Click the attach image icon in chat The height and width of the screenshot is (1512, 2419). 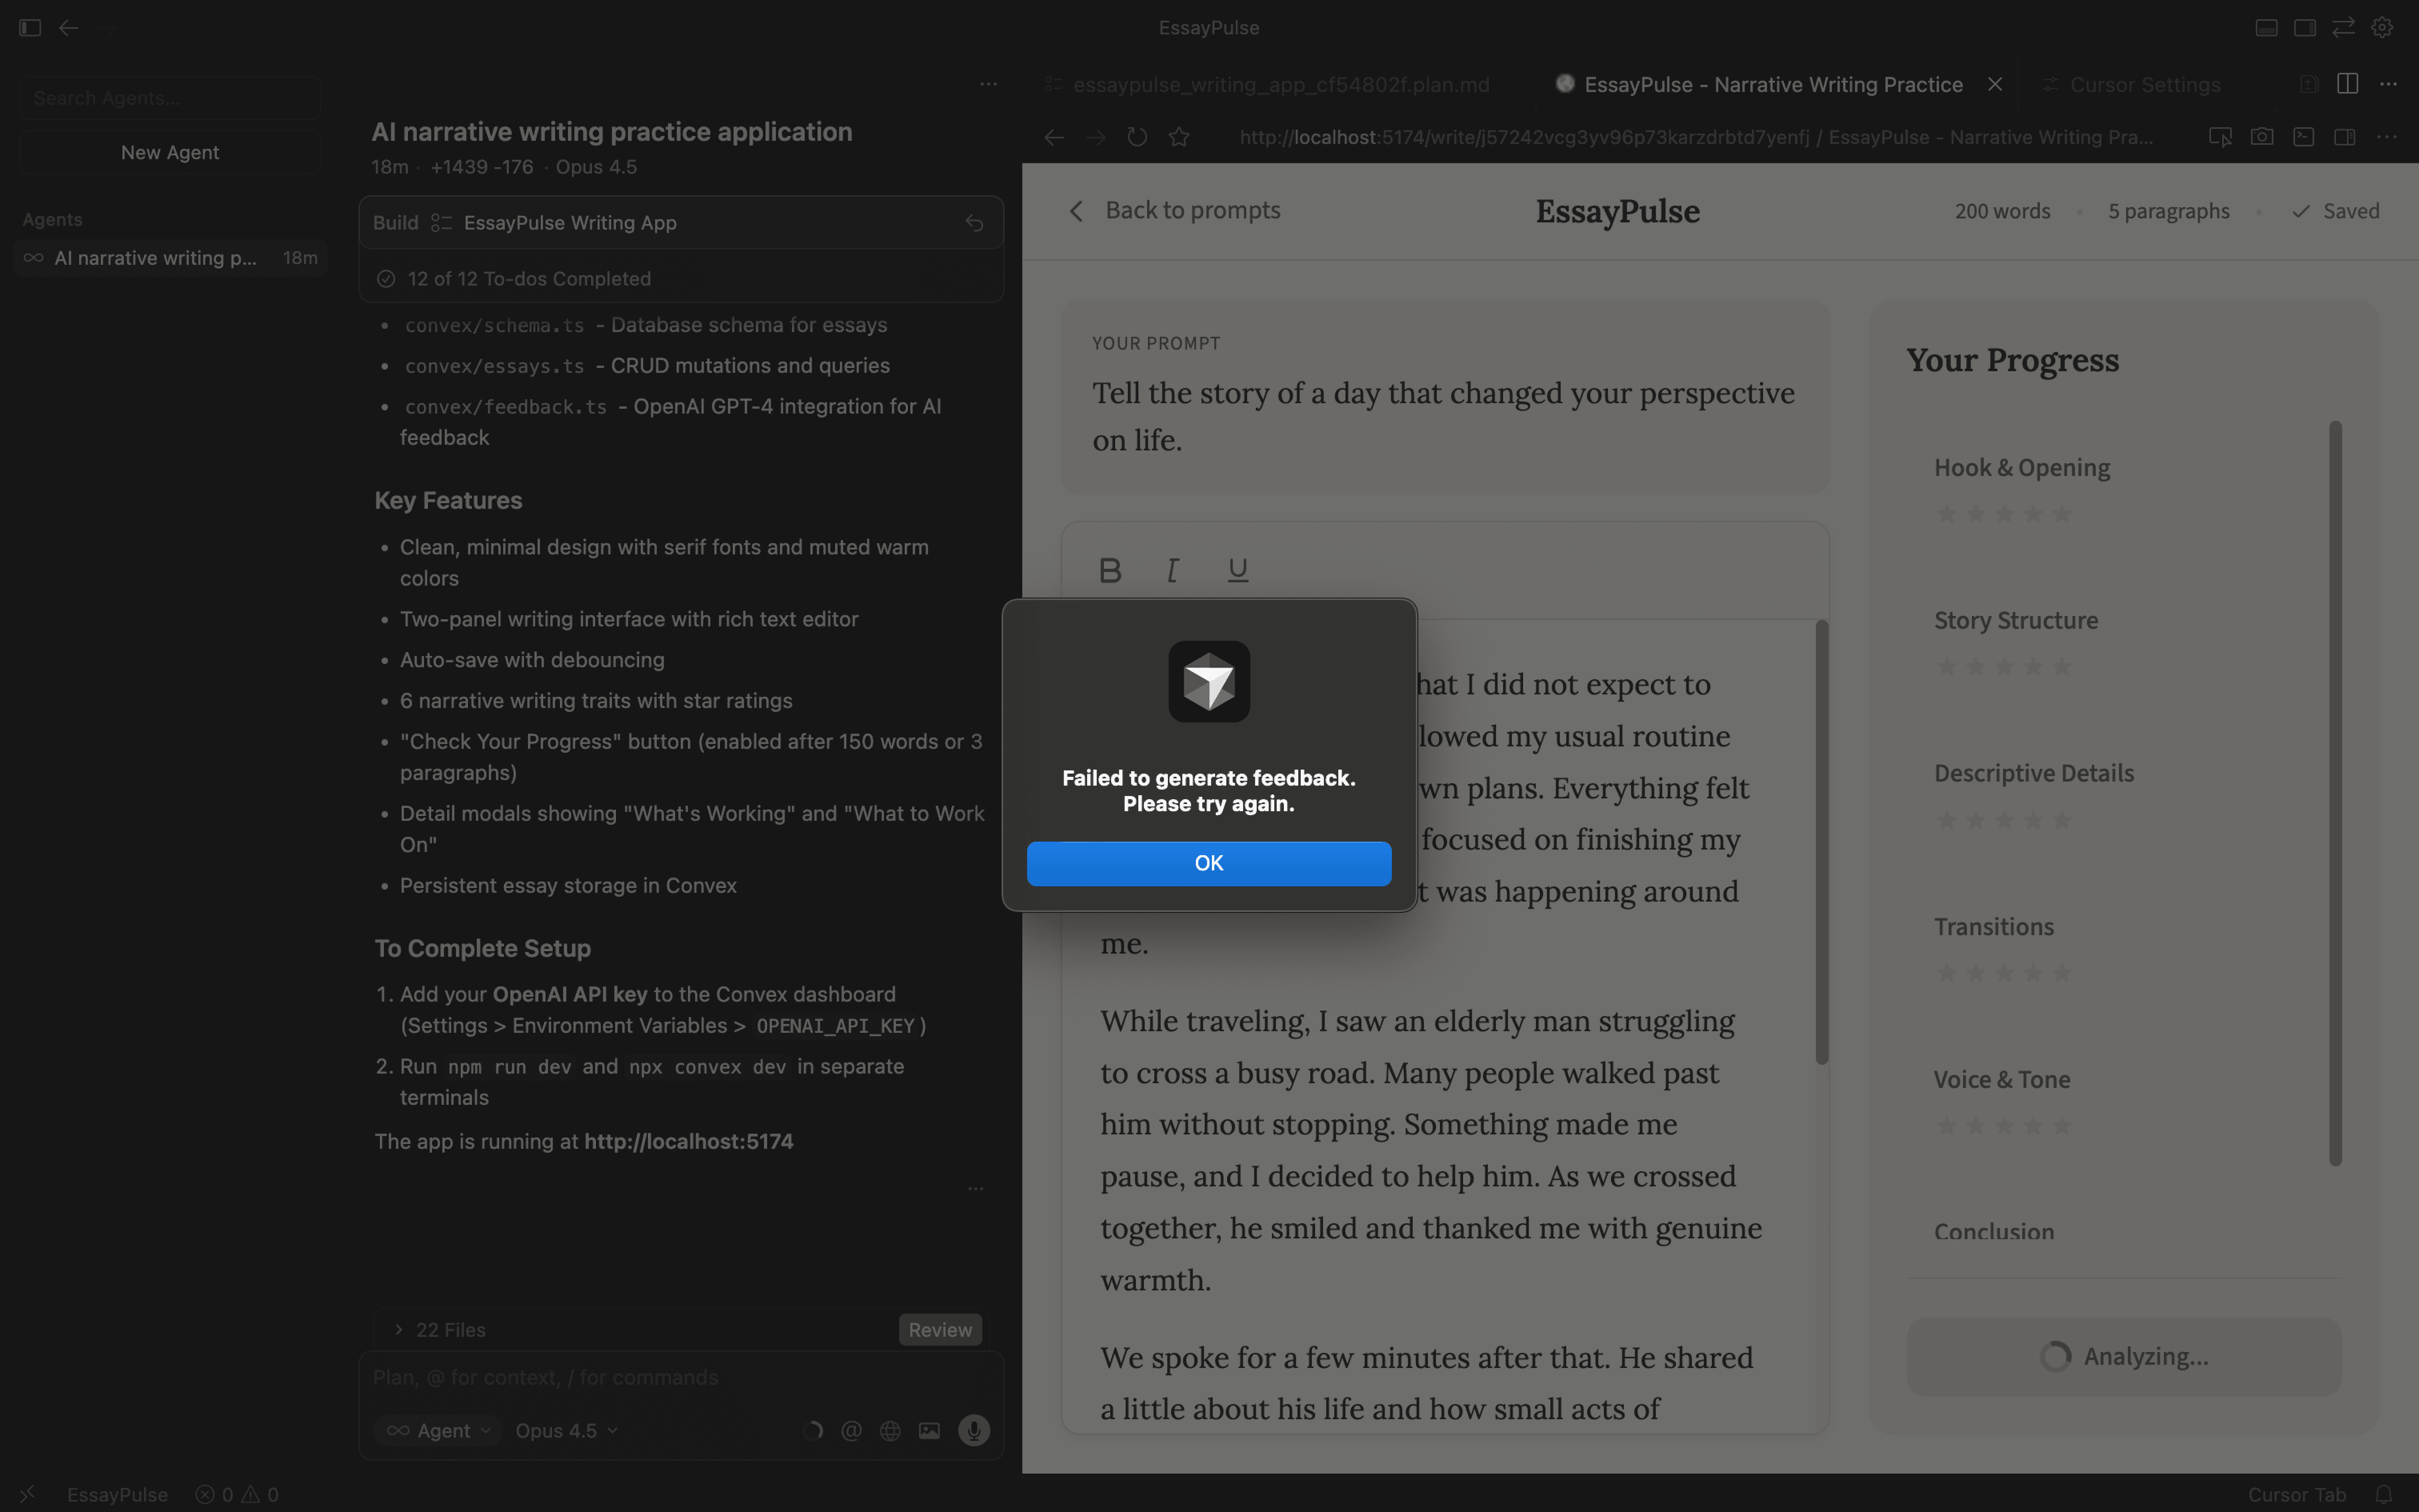(x=930, y=1430)
